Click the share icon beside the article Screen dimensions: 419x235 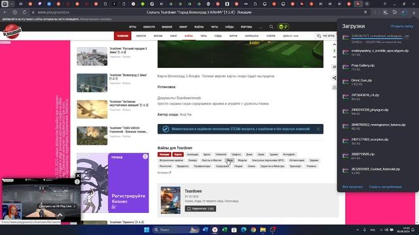(334, 78)
